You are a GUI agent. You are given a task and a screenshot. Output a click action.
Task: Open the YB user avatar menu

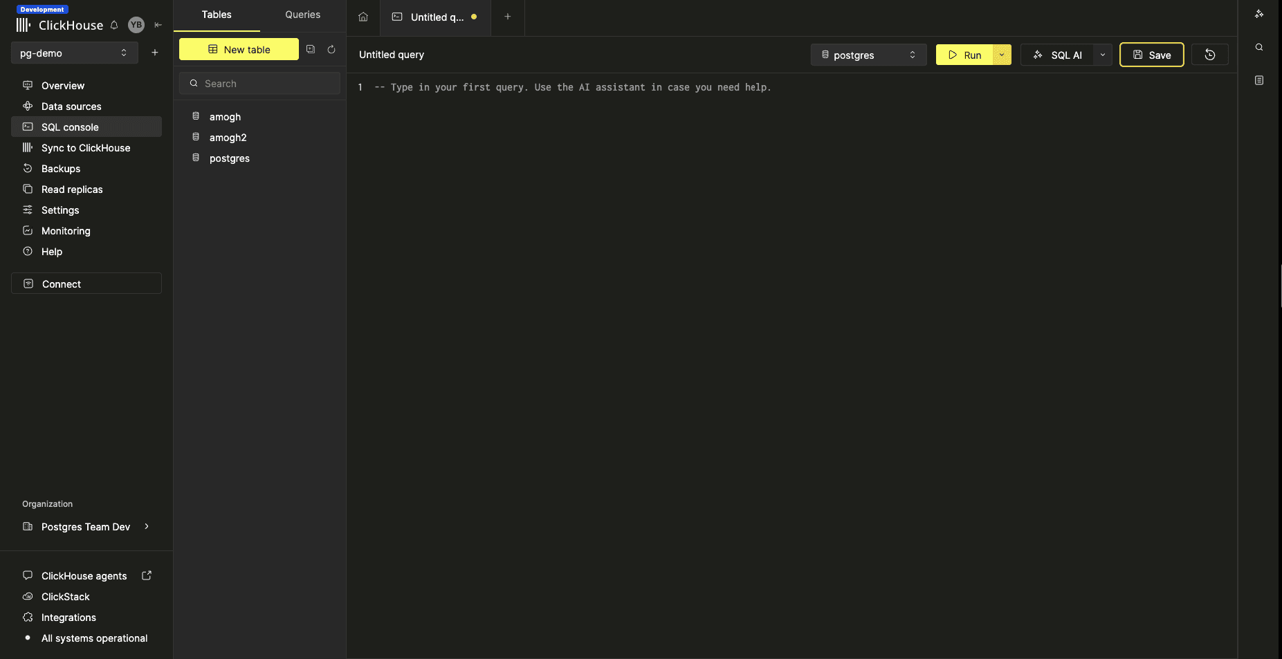tap(136, 25)
